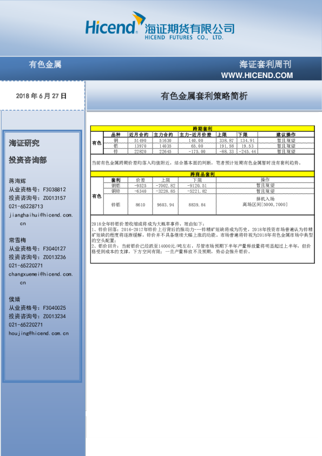Click the 价差 column header in the 跨商品套利 table
The width and height of the screenshot is (322, 456).
coord(140,180)
